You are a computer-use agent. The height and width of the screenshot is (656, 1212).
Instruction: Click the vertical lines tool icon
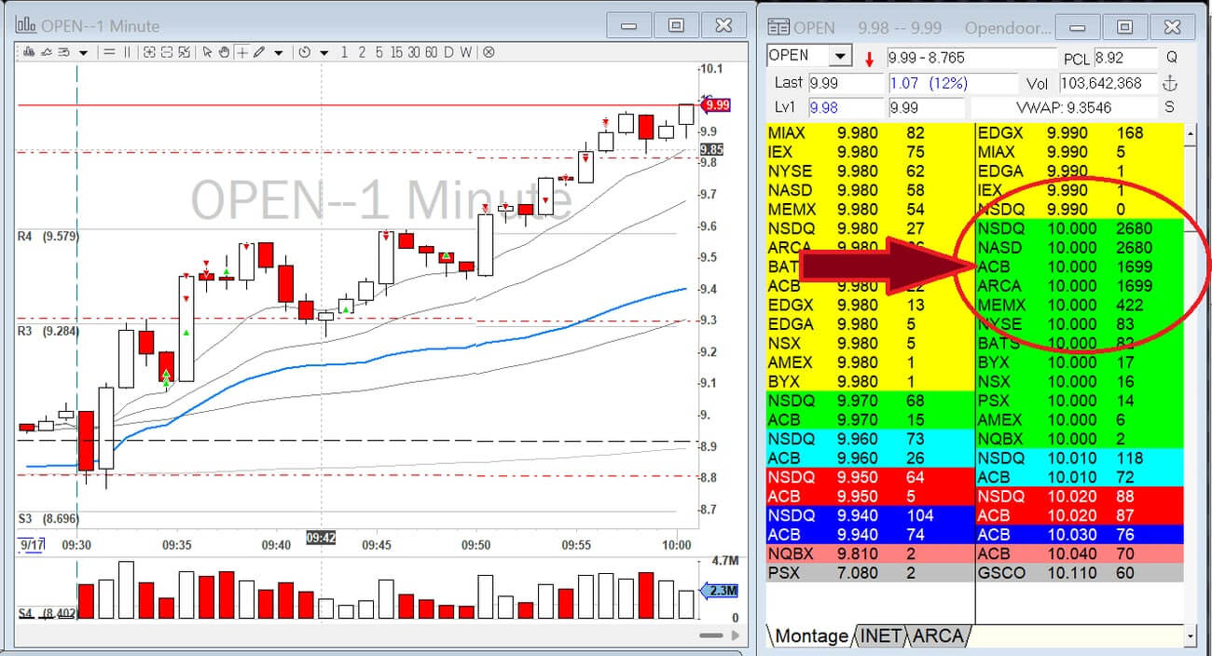tap(127, 52)
